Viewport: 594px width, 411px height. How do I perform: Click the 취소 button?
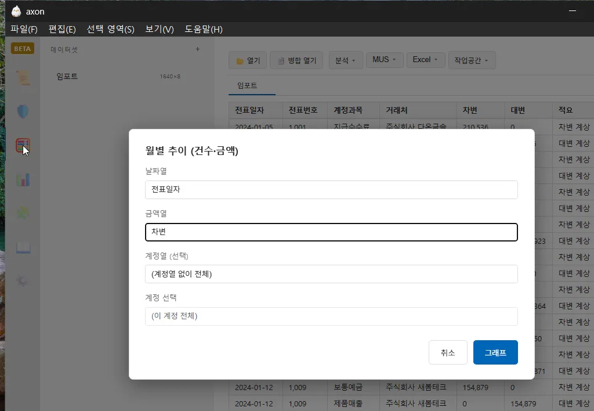coord(448,352)
